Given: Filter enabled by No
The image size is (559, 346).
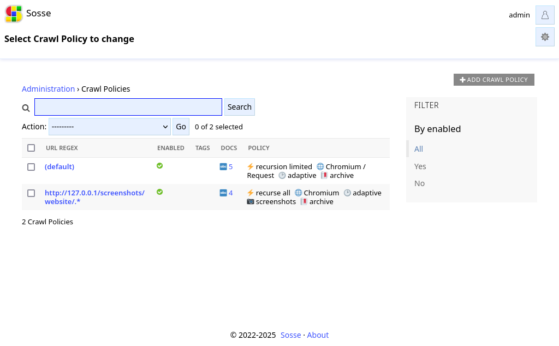Looking at the screenshot, I should tap(419, 183).
